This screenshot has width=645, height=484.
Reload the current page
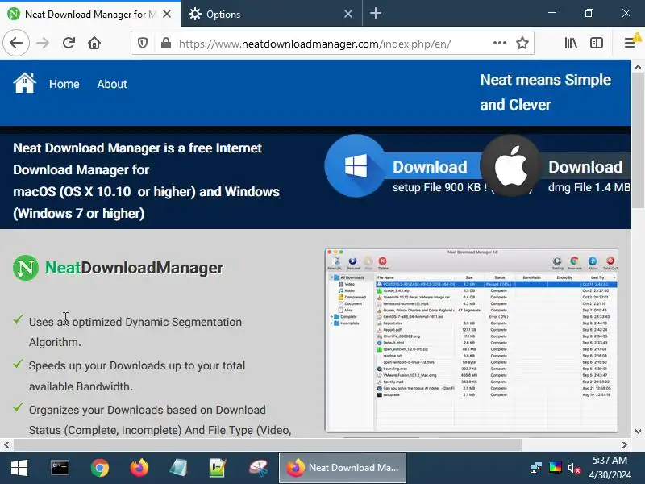click(x=69, y=43)
